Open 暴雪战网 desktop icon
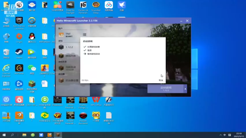Viewport: 246px width, 138px height. [19, 85]
